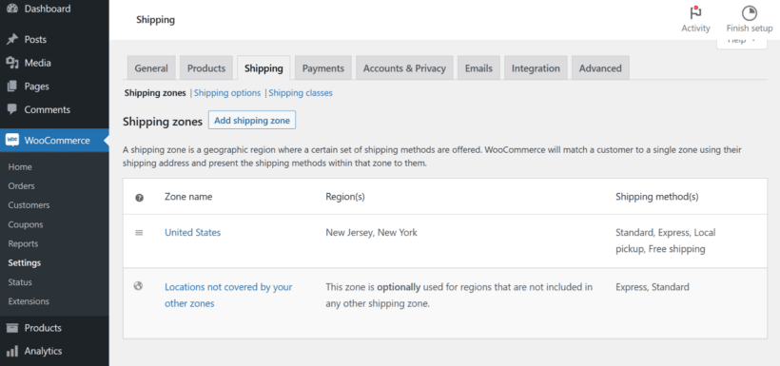Click the Zone name column header
This screenshot has height=366, width=780.
188,197
